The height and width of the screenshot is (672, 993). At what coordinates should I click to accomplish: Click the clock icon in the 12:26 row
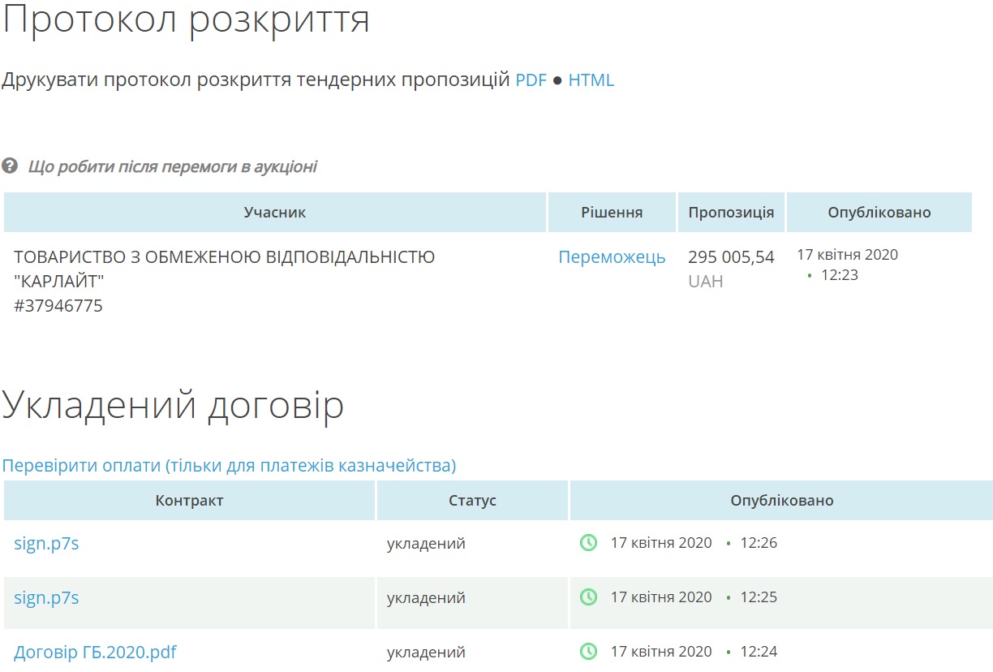point(588,542)
